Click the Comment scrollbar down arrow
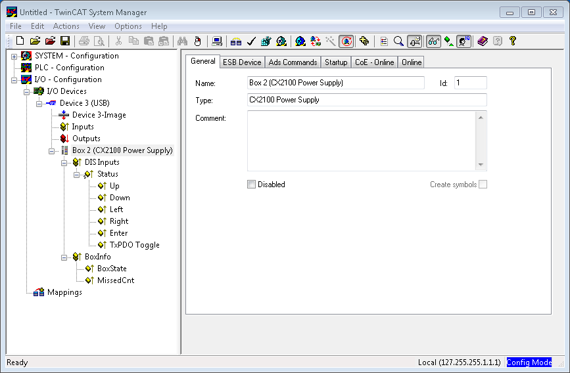Screen dimensions: 570x373 click(x=481, y=165)
